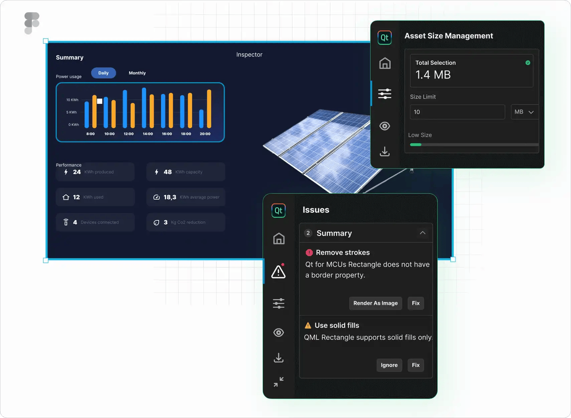Screen dimensions: 571x418
Task: Click the Power usage label
Action: (68, 76)
